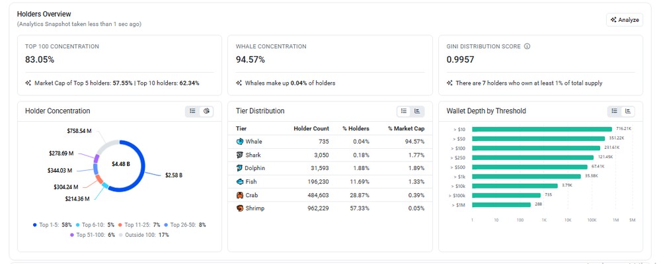
Task: Click the Analyze button
Action: 625,20
